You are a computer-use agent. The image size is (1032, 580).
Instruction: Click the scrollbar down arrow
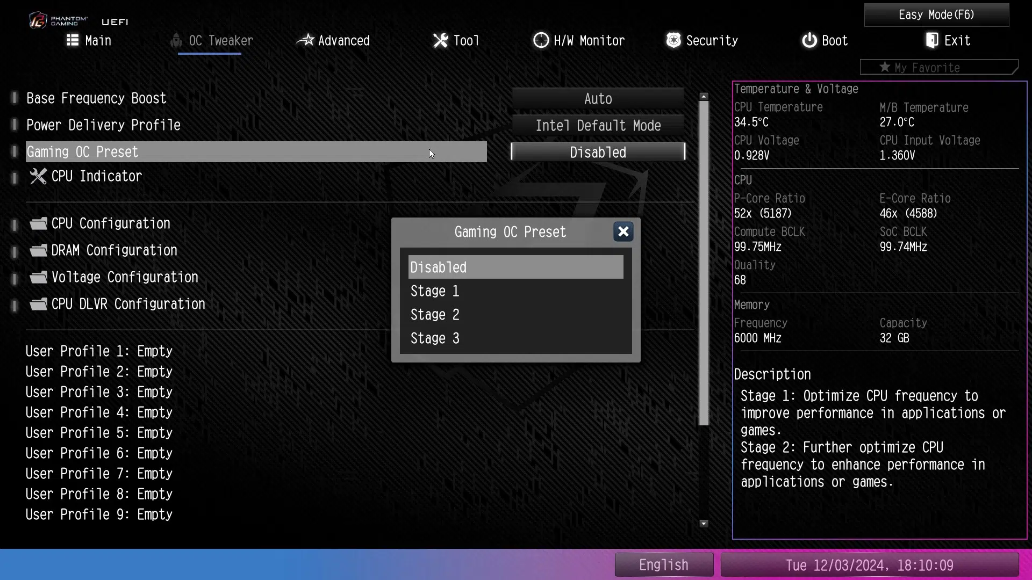pos(704,524)
